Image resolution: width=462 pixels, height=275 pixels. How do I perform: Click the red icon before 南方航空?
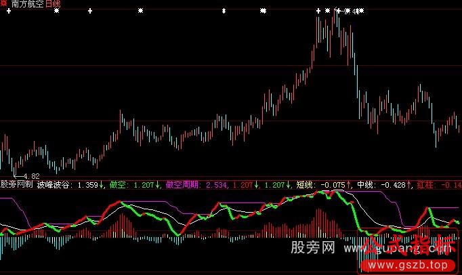(5, 4)
